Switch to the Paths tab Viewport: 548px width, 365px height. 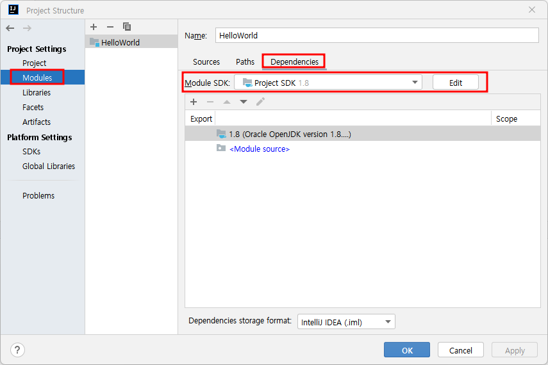point(245,62)
